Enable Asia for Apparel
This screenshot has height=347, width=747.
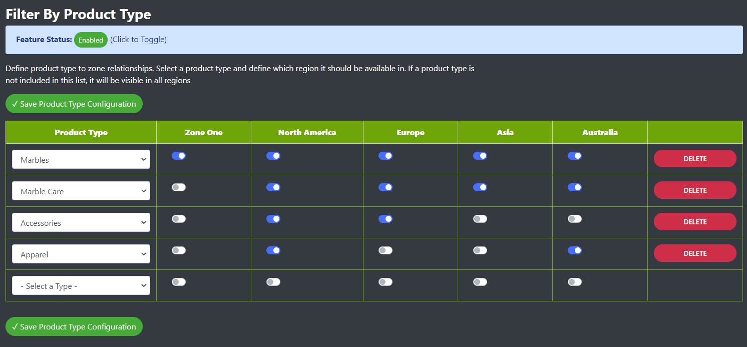[480, 250]
